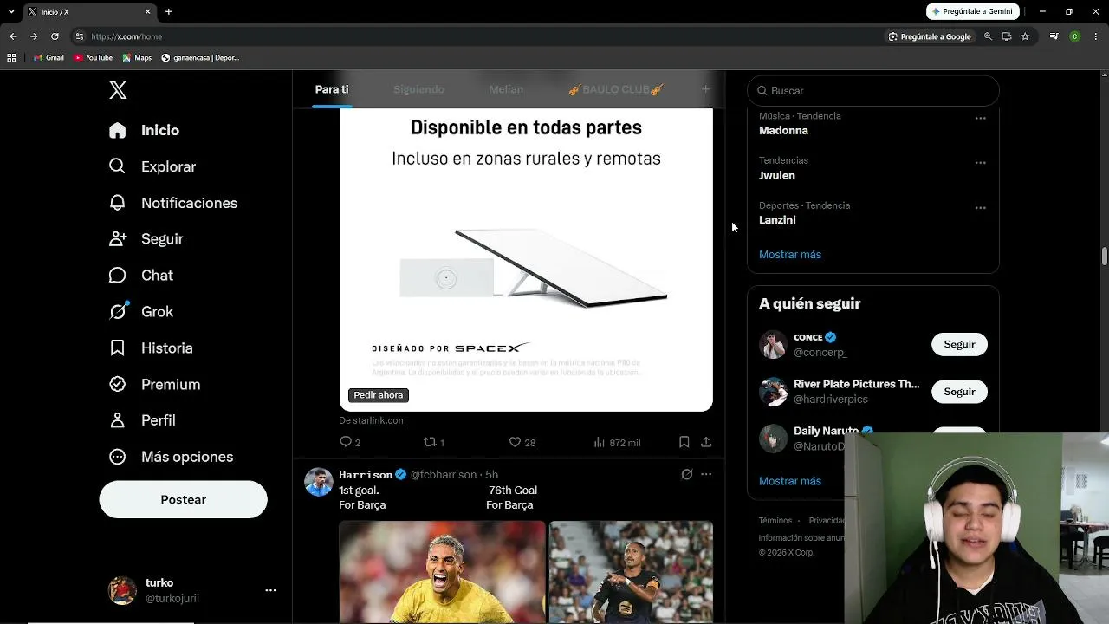Open the Chrome profile avatar
The width and height of the screenshot is (1109, 624).
point(1074,36)
